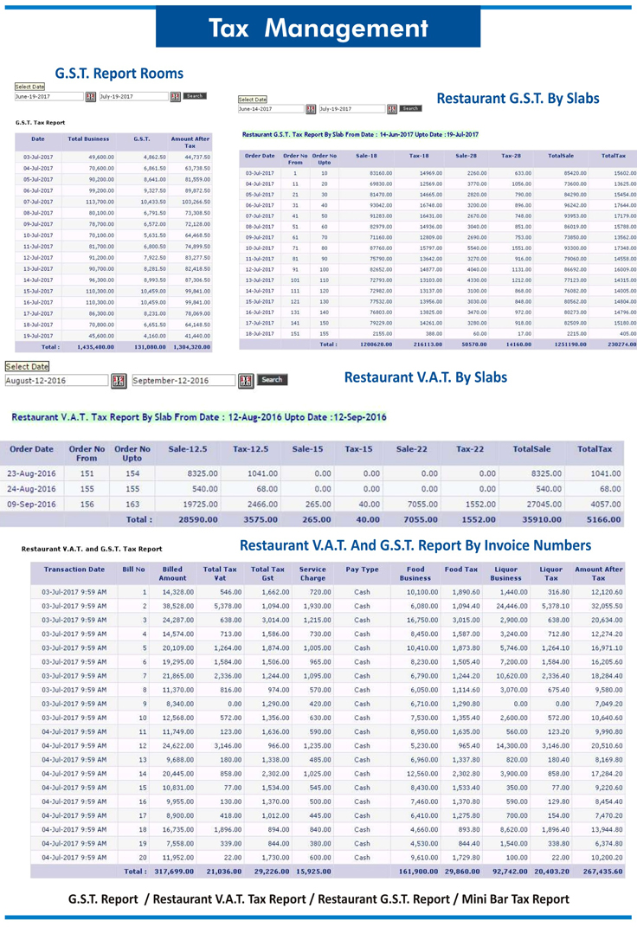
Task: Click the 'Transaction Date' column header
Action: (74, 570)
